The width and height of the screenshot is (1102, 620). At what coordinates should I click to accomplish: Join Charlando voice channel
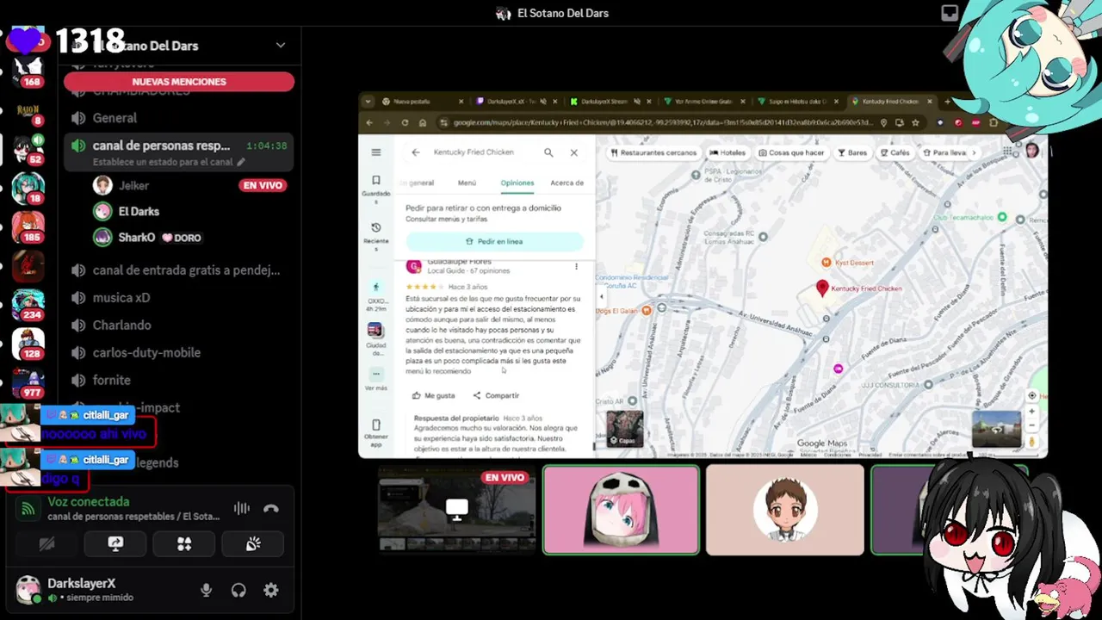pyautogui.click(x=179, y=325)
